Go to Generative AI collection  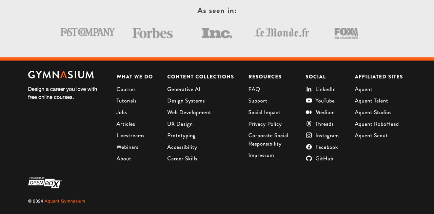pyautogui.click(x=184, y=89)
